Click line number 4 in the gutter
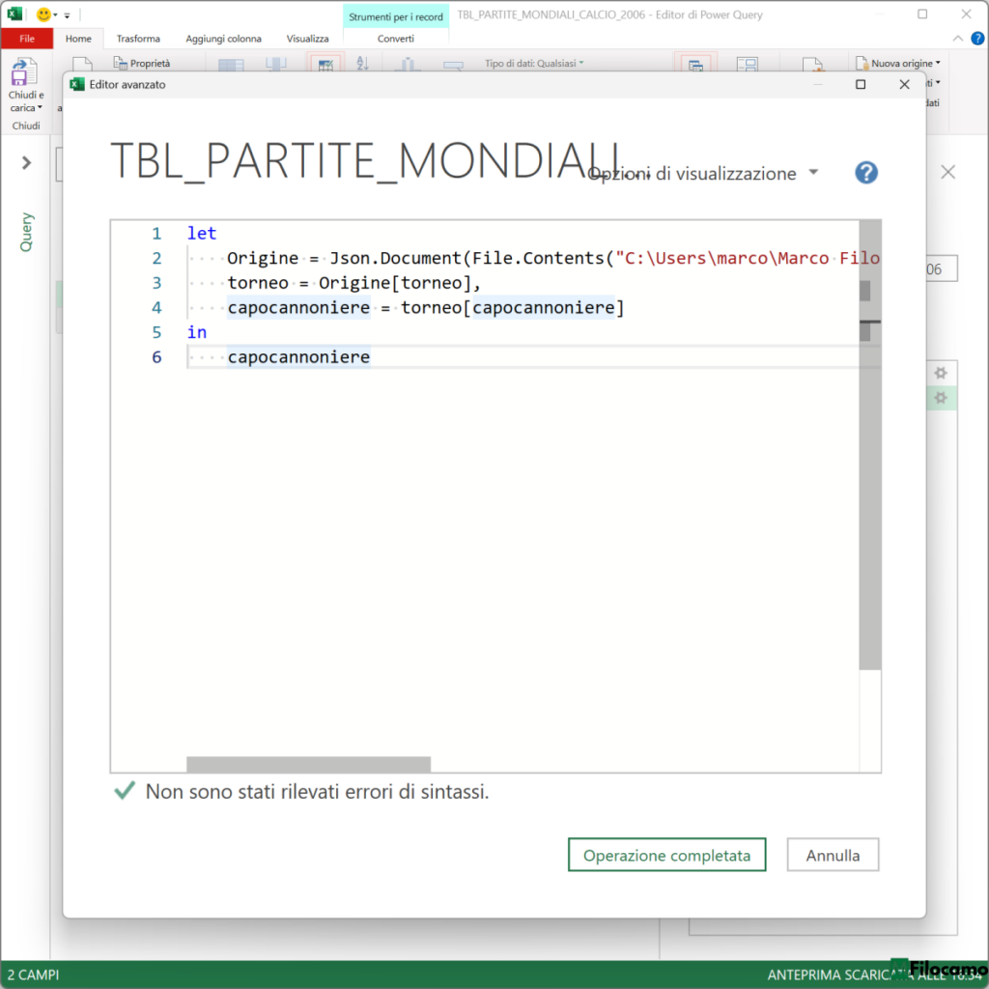 (156, 307)
